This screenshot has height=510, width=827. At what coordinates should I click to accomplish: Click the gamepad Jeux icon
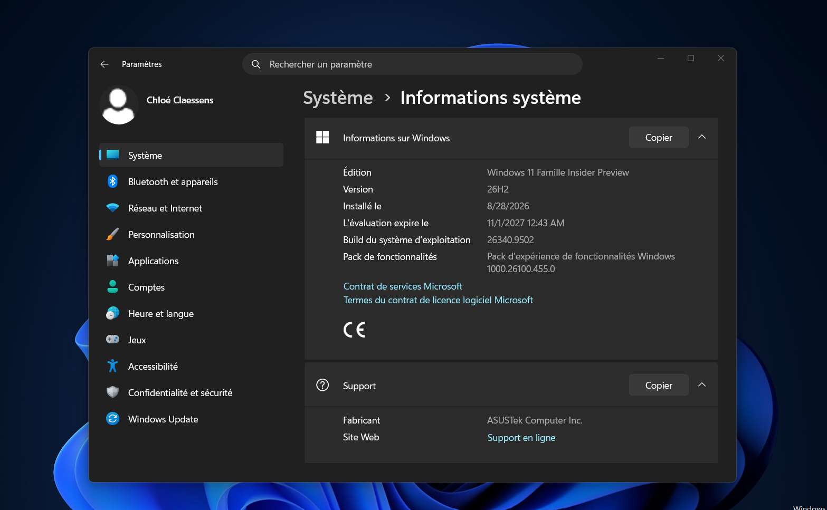[x=112, y=340]
